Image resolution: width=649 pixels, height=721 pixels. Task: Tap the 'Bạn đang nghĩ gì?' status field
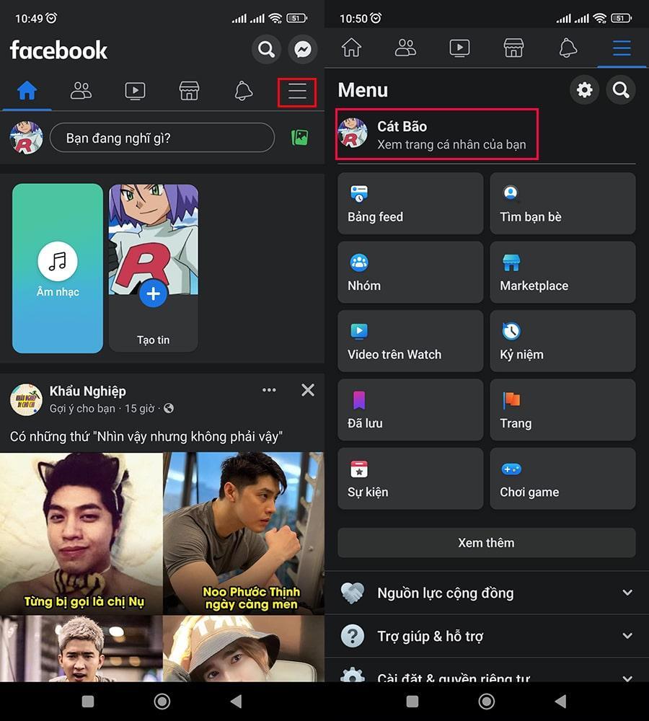pyautogui.click(x=162, y=138)
